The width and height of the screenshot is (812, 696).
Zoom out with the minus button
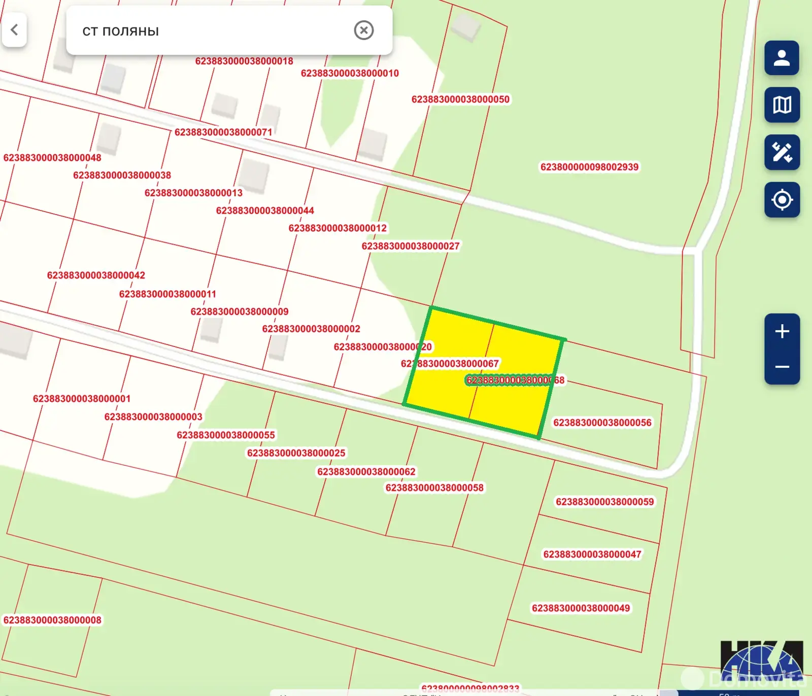782,367
